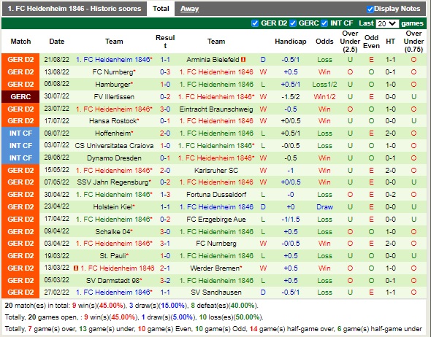
Task: Click Win1/2 odds for FV Illertissen match
Action: (x=324, y=96)
